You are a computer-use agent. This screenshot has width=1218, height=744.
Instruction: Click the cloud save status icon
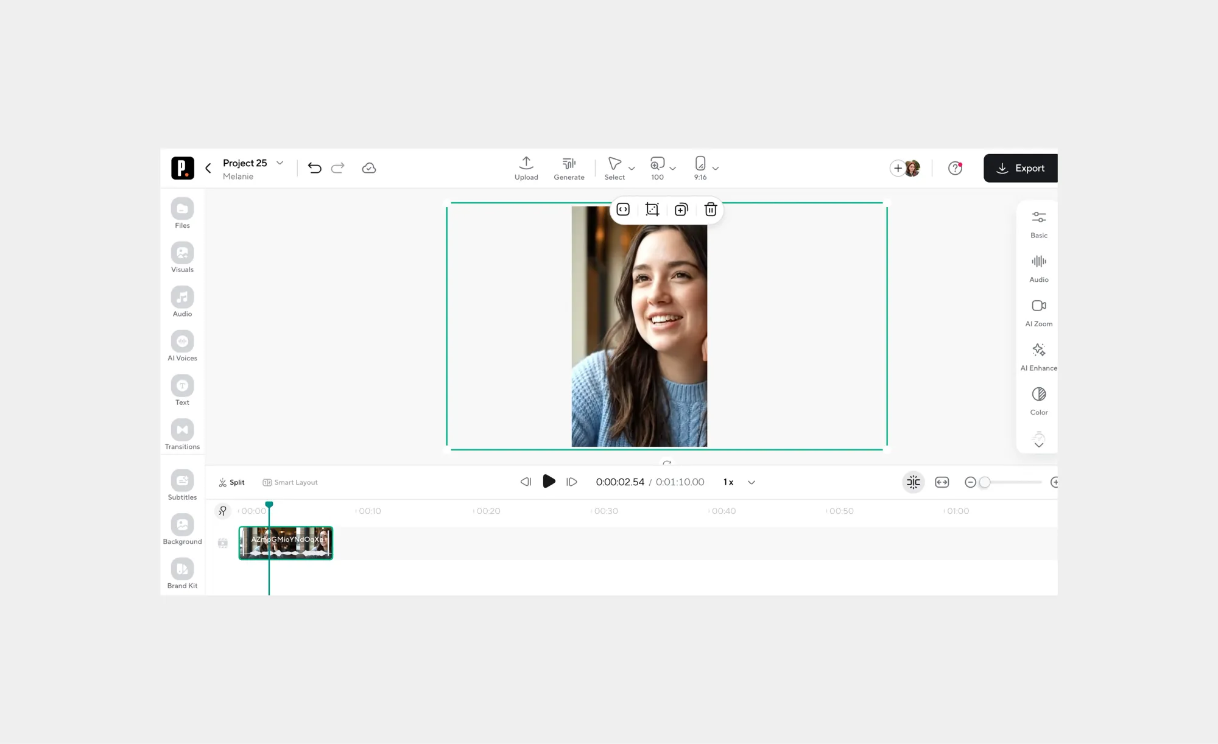click(368, 168)
